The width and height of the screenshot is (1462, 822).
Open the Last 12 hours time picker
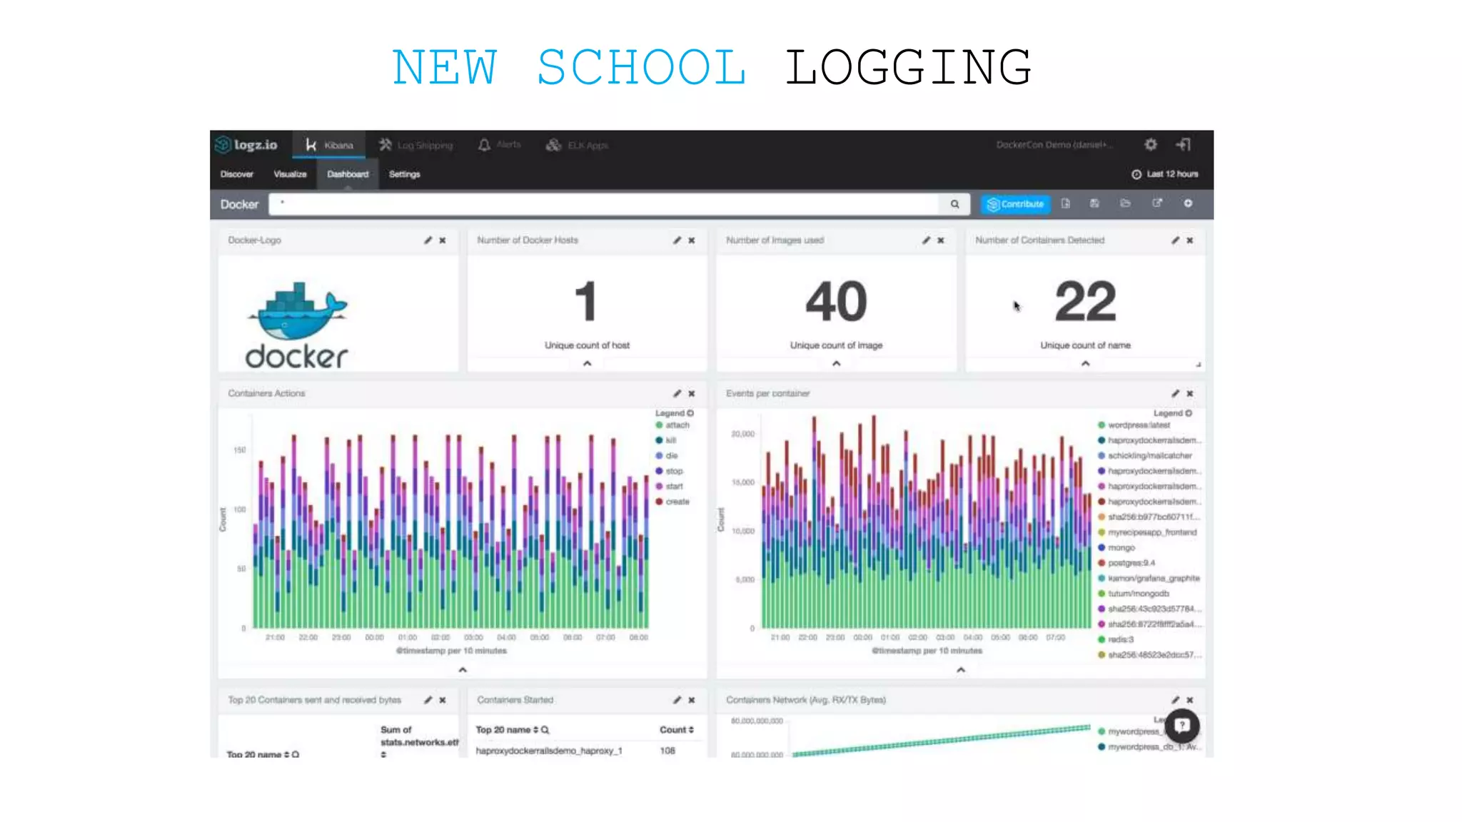(x=1164, y=174)
